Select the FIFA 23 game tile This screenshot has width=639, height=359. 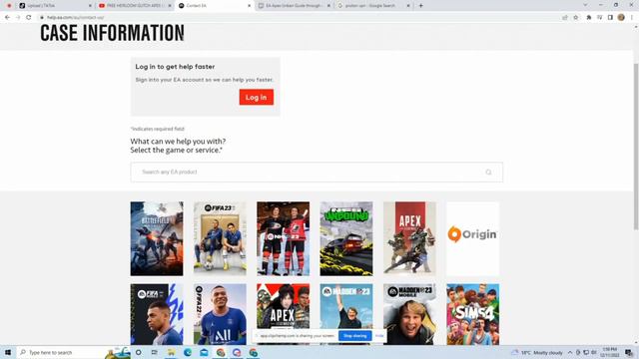click(220, 238)
